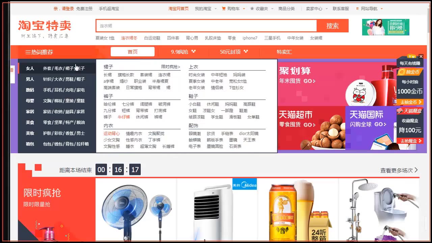Viewport: 432px width, 243px height.
Task: Select the 9.9疯抢 tab
Action: pyautogui.click(x=183, y=52)
